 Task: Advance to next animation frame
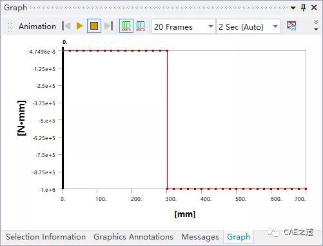coord(108,26)
